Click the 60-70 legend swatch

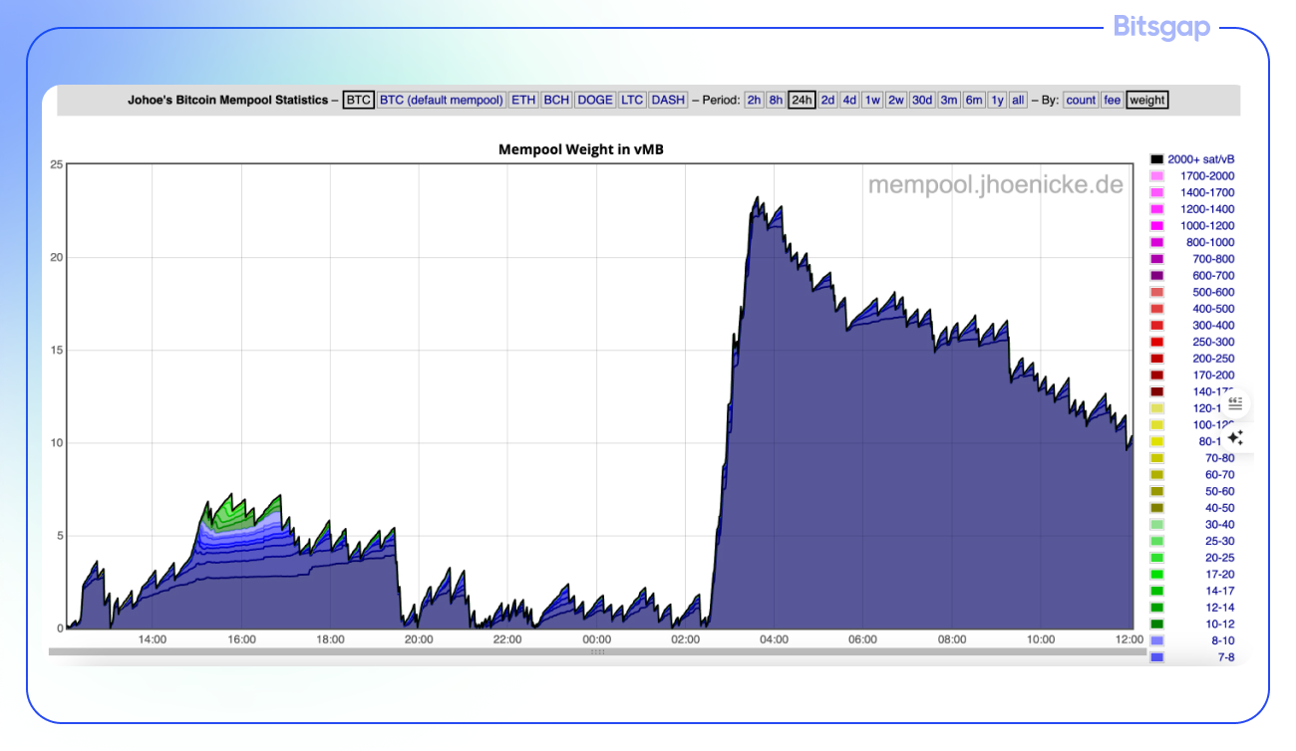click(x=1157, y=474)
